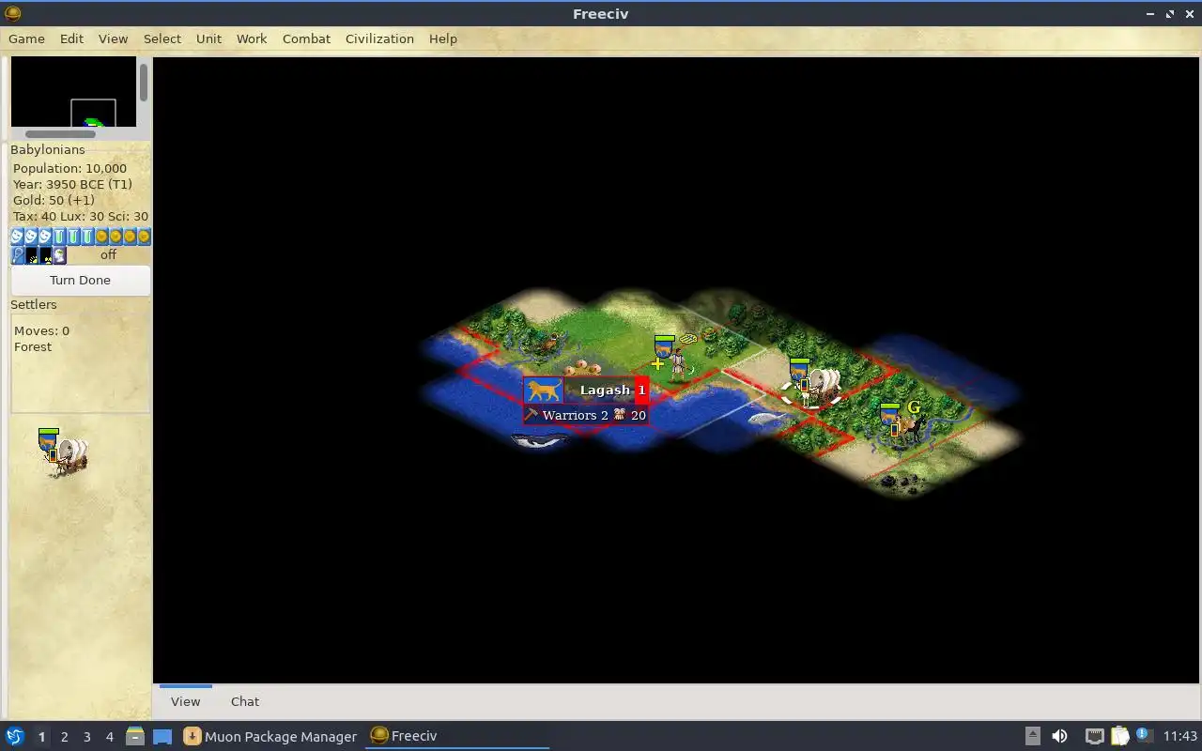
Task: Click the Warriors production label
Action: pyautogui.click(x=575, y=415)
